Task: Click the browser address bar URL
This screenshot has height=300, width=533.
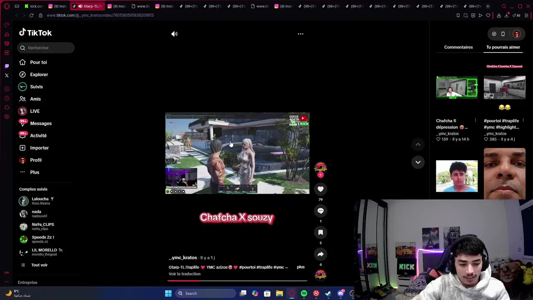Action: click(x=100, y=15)
